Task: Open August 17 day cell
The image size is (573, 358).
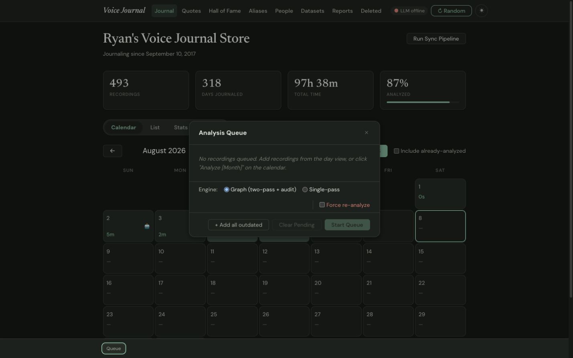Action: click(180, 290)
